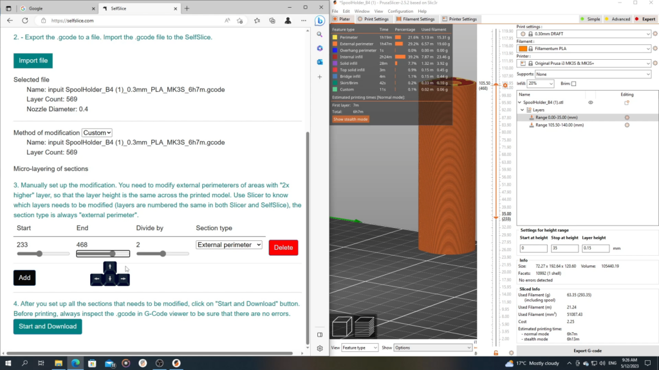Switch to layers preview view icon

[364, 327]
